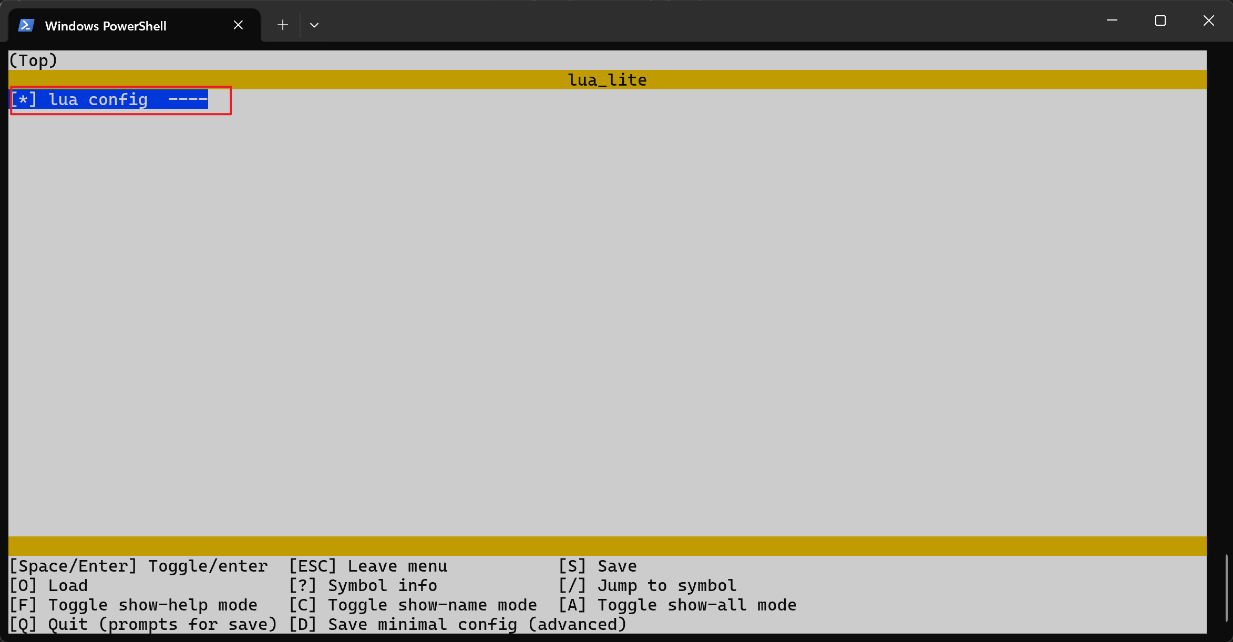This screenshot has height=642, width=1233.
Task: Click the terminal vertical scrollbar thumb
Action: [x=1226, y=588]
